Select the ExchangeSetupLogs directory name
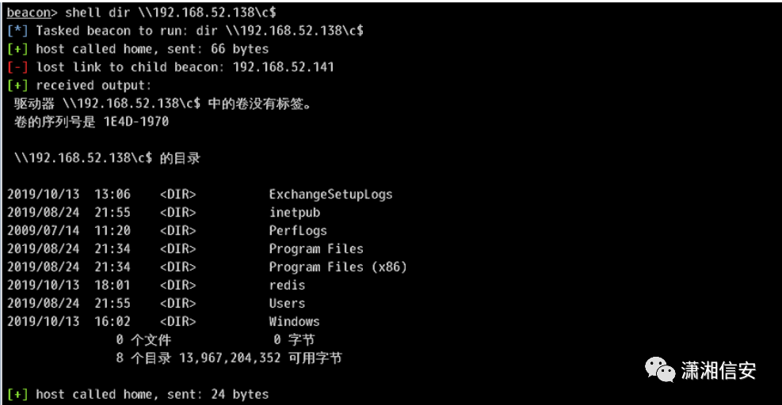 (330, 195)
